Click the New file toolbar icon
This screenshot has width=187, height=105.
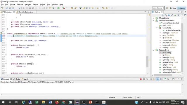click(2, 8)
